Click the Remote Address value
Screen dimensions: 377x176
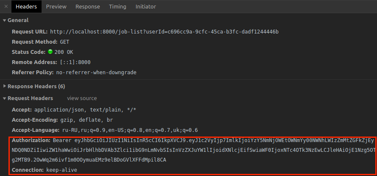click(75, 62)
